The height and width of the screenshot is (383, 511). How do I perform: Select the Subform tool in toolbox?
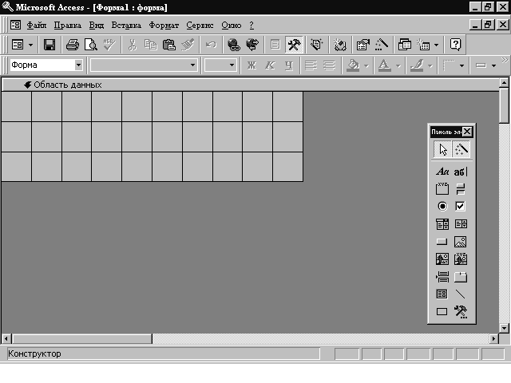coord(442,294)
